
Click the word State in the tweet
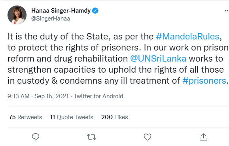tap(97, 36)
